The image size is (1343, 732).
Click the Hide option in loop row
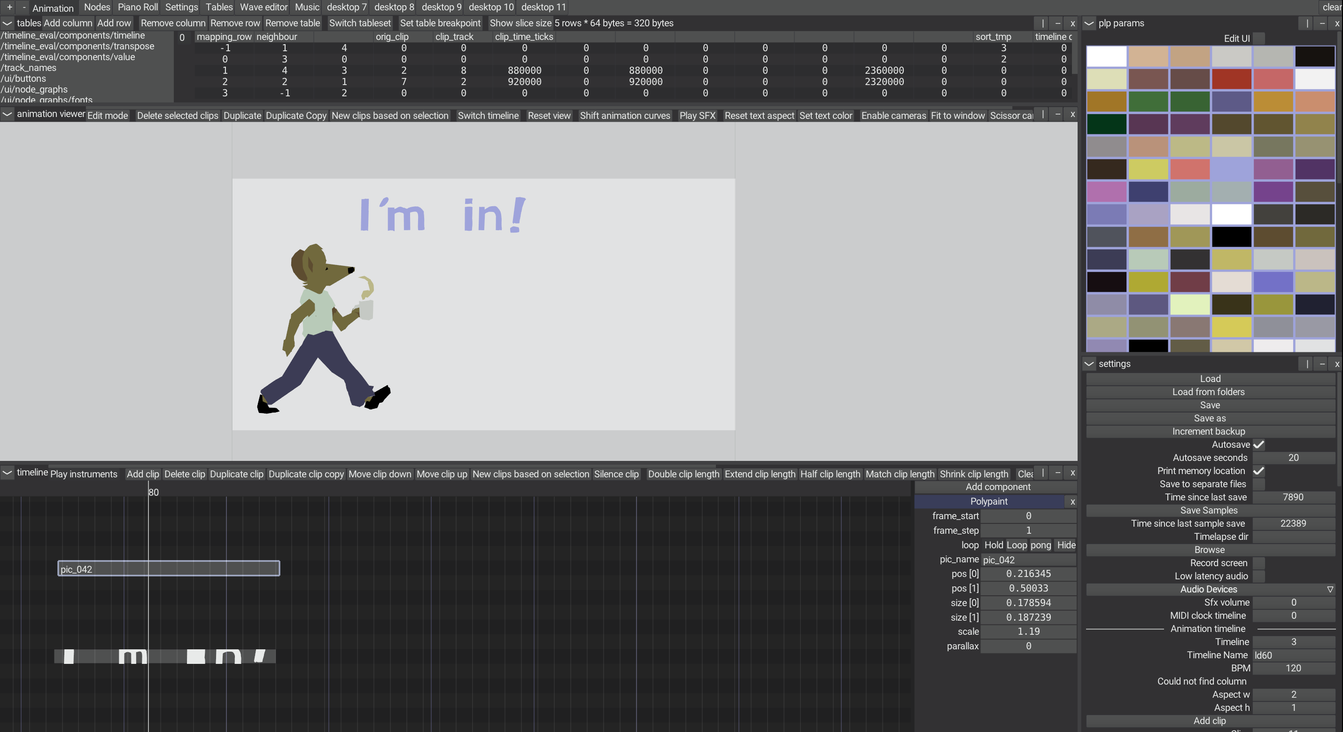1066,545
